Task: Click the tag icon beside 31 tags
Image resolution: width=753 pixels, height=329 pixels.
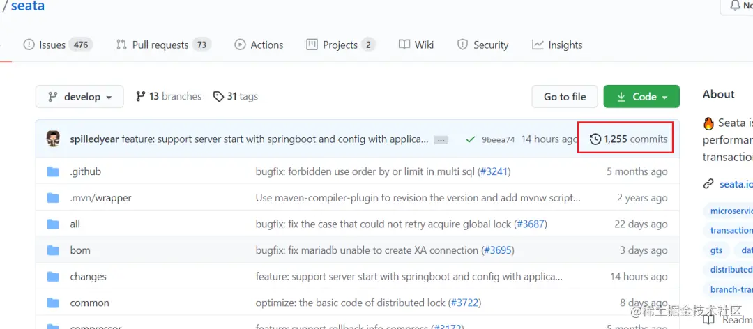Action: click(x=218, y=97)
